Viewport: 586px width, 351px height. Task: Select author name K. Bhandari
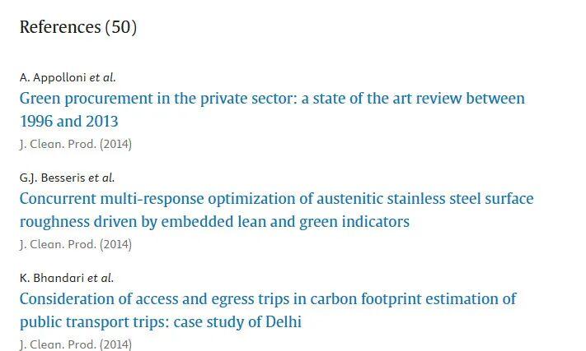click(52, 278)
